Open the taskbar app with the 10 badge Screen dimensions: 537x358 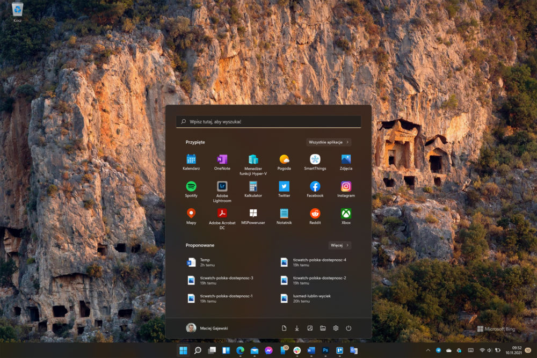tap(283, 350)
